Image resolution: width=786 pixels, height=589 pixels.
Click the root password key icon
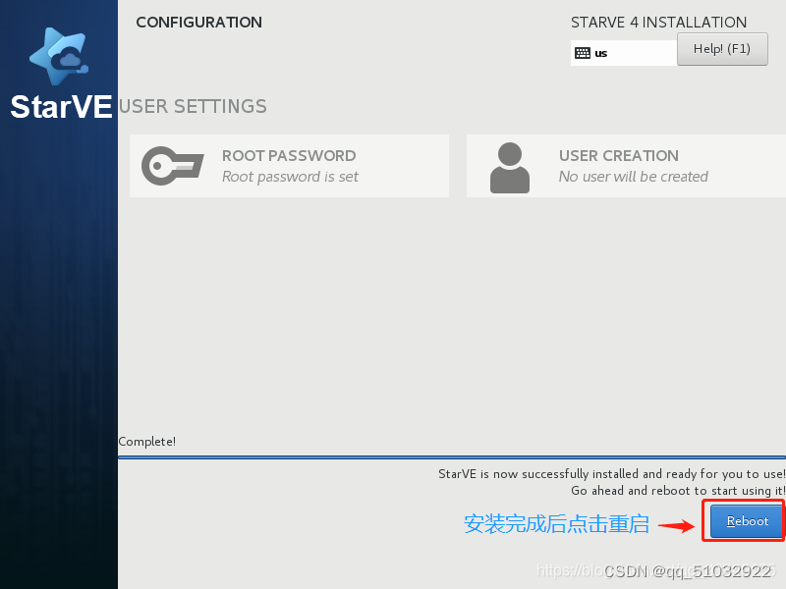tap(173, 166)
